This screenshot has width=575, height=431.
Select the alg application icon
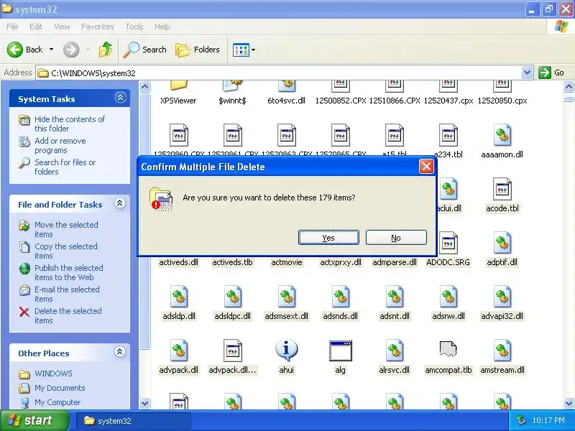point(341,351)
